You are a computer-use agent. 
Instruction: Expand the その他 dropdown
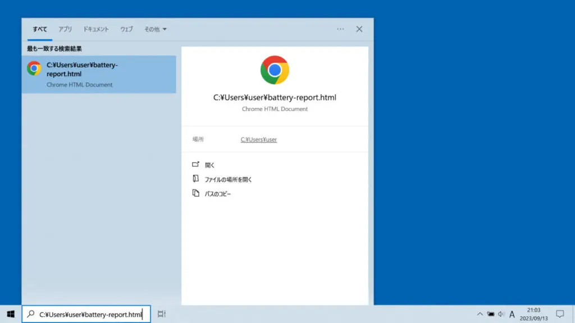(x=155, y=29)
